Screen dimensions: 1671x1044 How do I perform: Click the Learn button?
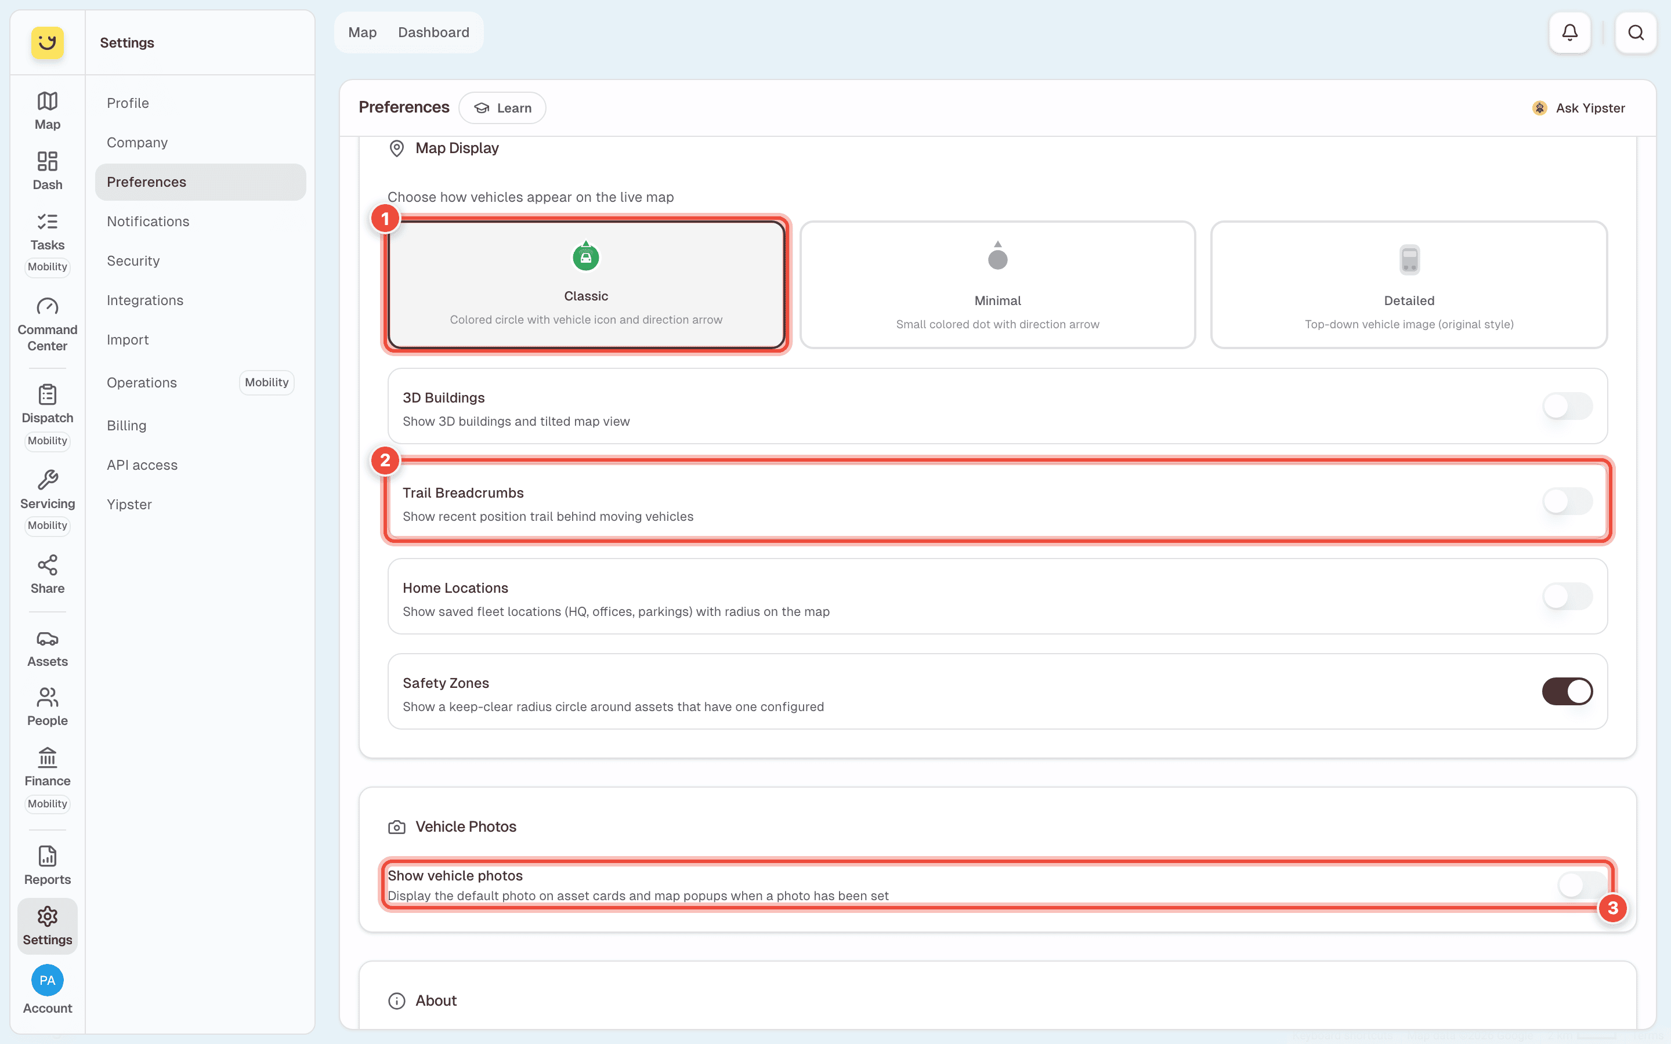(x=502, y=108)
